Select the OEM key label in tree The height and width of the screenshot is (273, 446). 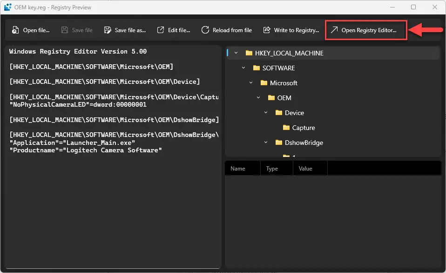284,98
